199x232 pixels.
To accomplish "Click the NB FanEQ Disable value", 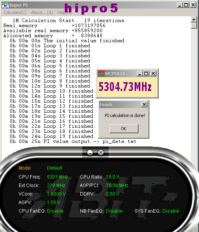I will pos(114,211).
